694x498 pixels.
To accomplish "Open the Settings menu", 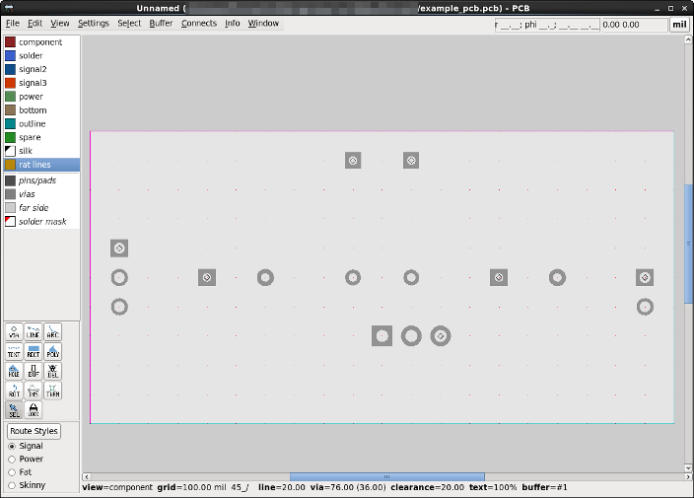I will pos(94,23).
